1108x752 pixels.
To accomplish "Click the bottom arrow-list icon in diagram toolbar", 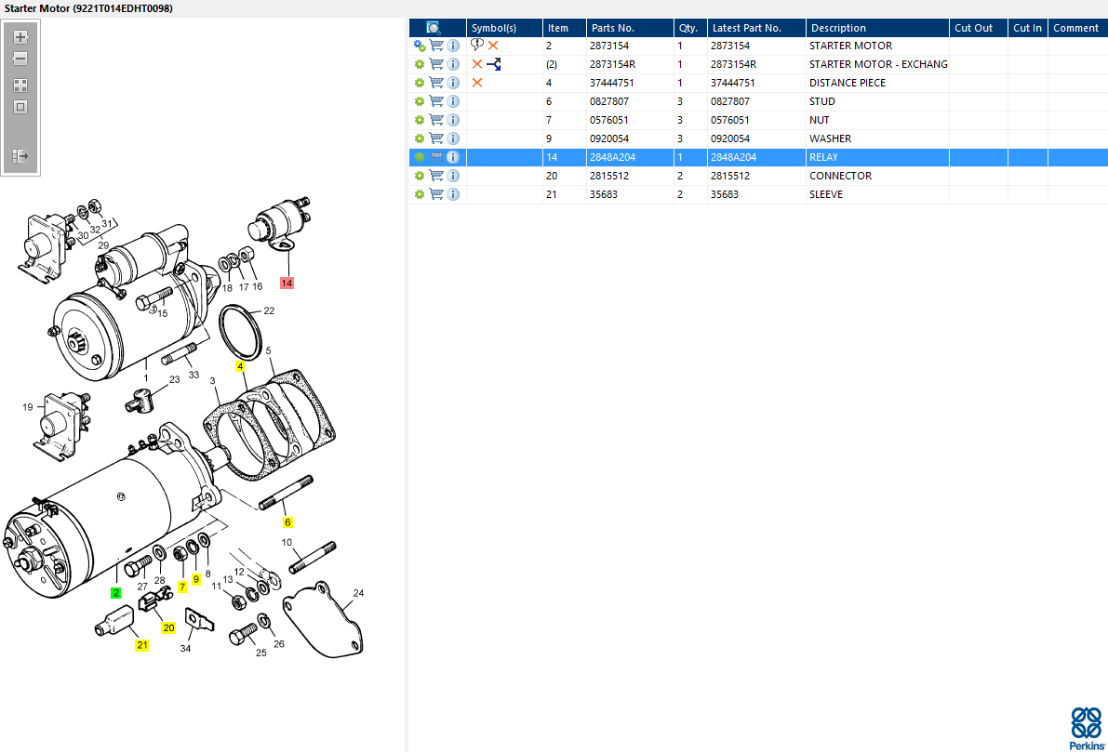I will pos(20,155).
